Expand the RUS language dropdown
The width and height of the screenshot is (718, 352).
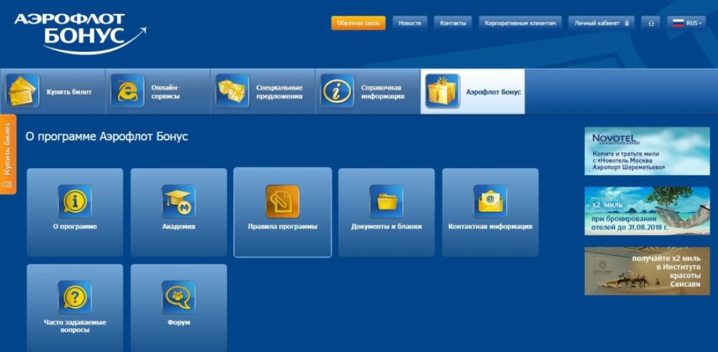click(687, 23)
